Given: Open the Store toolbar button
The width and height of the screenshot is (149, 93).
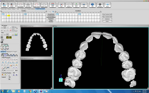Looking at the screenshot, I should pyautogui.click(x=53, y=5).
